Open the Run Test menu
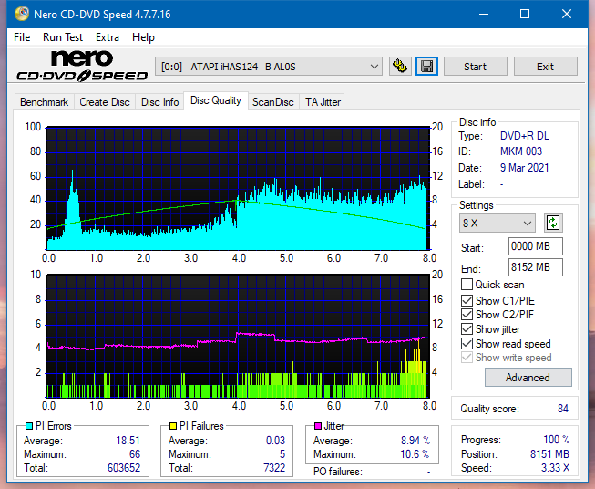 pyautogui.click(x=63, y=37)
